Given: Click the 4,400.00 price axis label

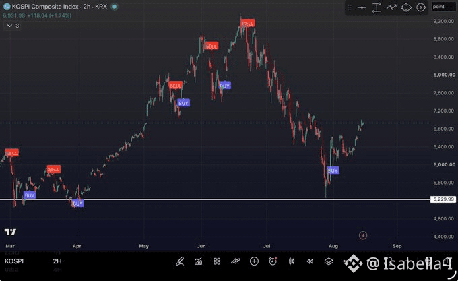Looking at the screenshot, I should pos(444,237).
